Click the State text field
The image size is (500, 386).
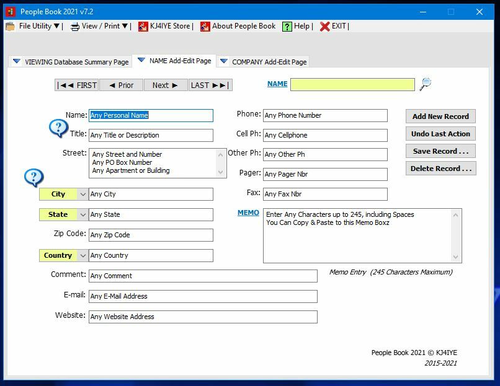coord(151,214)
